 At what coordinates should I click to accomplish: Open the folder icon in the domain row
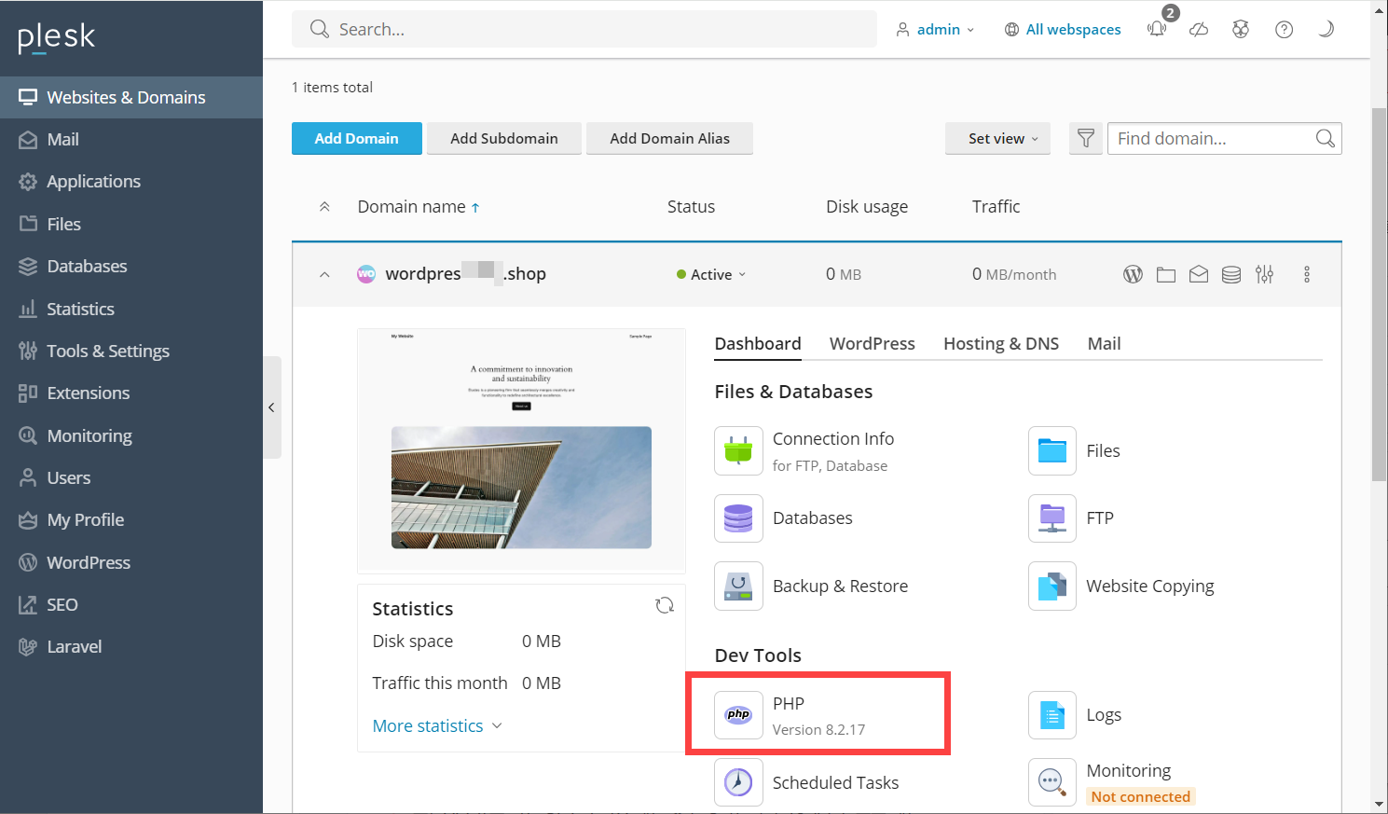[x=1166, y=274]
